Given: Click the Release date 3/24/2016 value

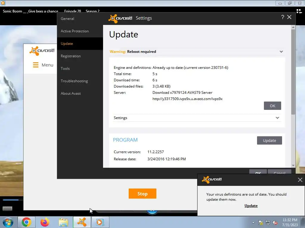Looking at the screenshot, I should coord(166,159).
